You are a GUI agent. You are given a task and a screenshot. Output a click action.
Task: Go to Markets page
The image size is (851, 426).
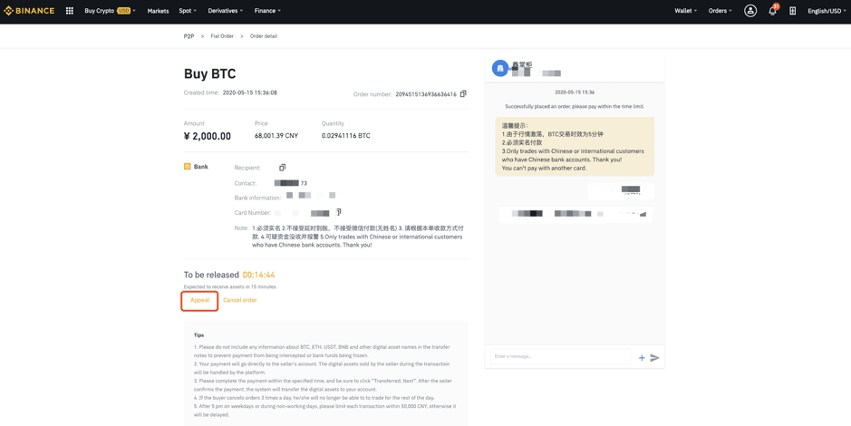[x=158, y=11]
